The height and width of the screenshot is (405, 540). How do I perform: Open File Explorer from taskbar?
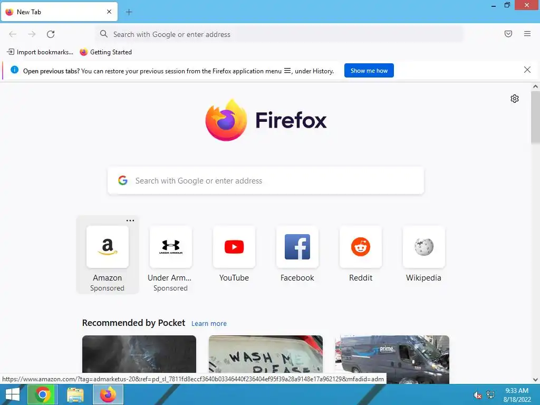pos(75,394)
